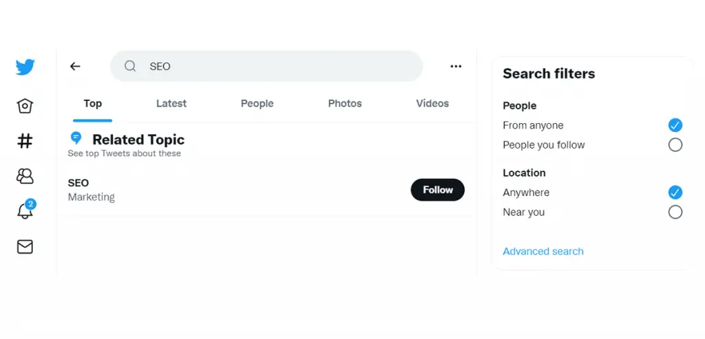Open the Home icon in sidebar
Screen dimensions: 705x339
point(25,106)
